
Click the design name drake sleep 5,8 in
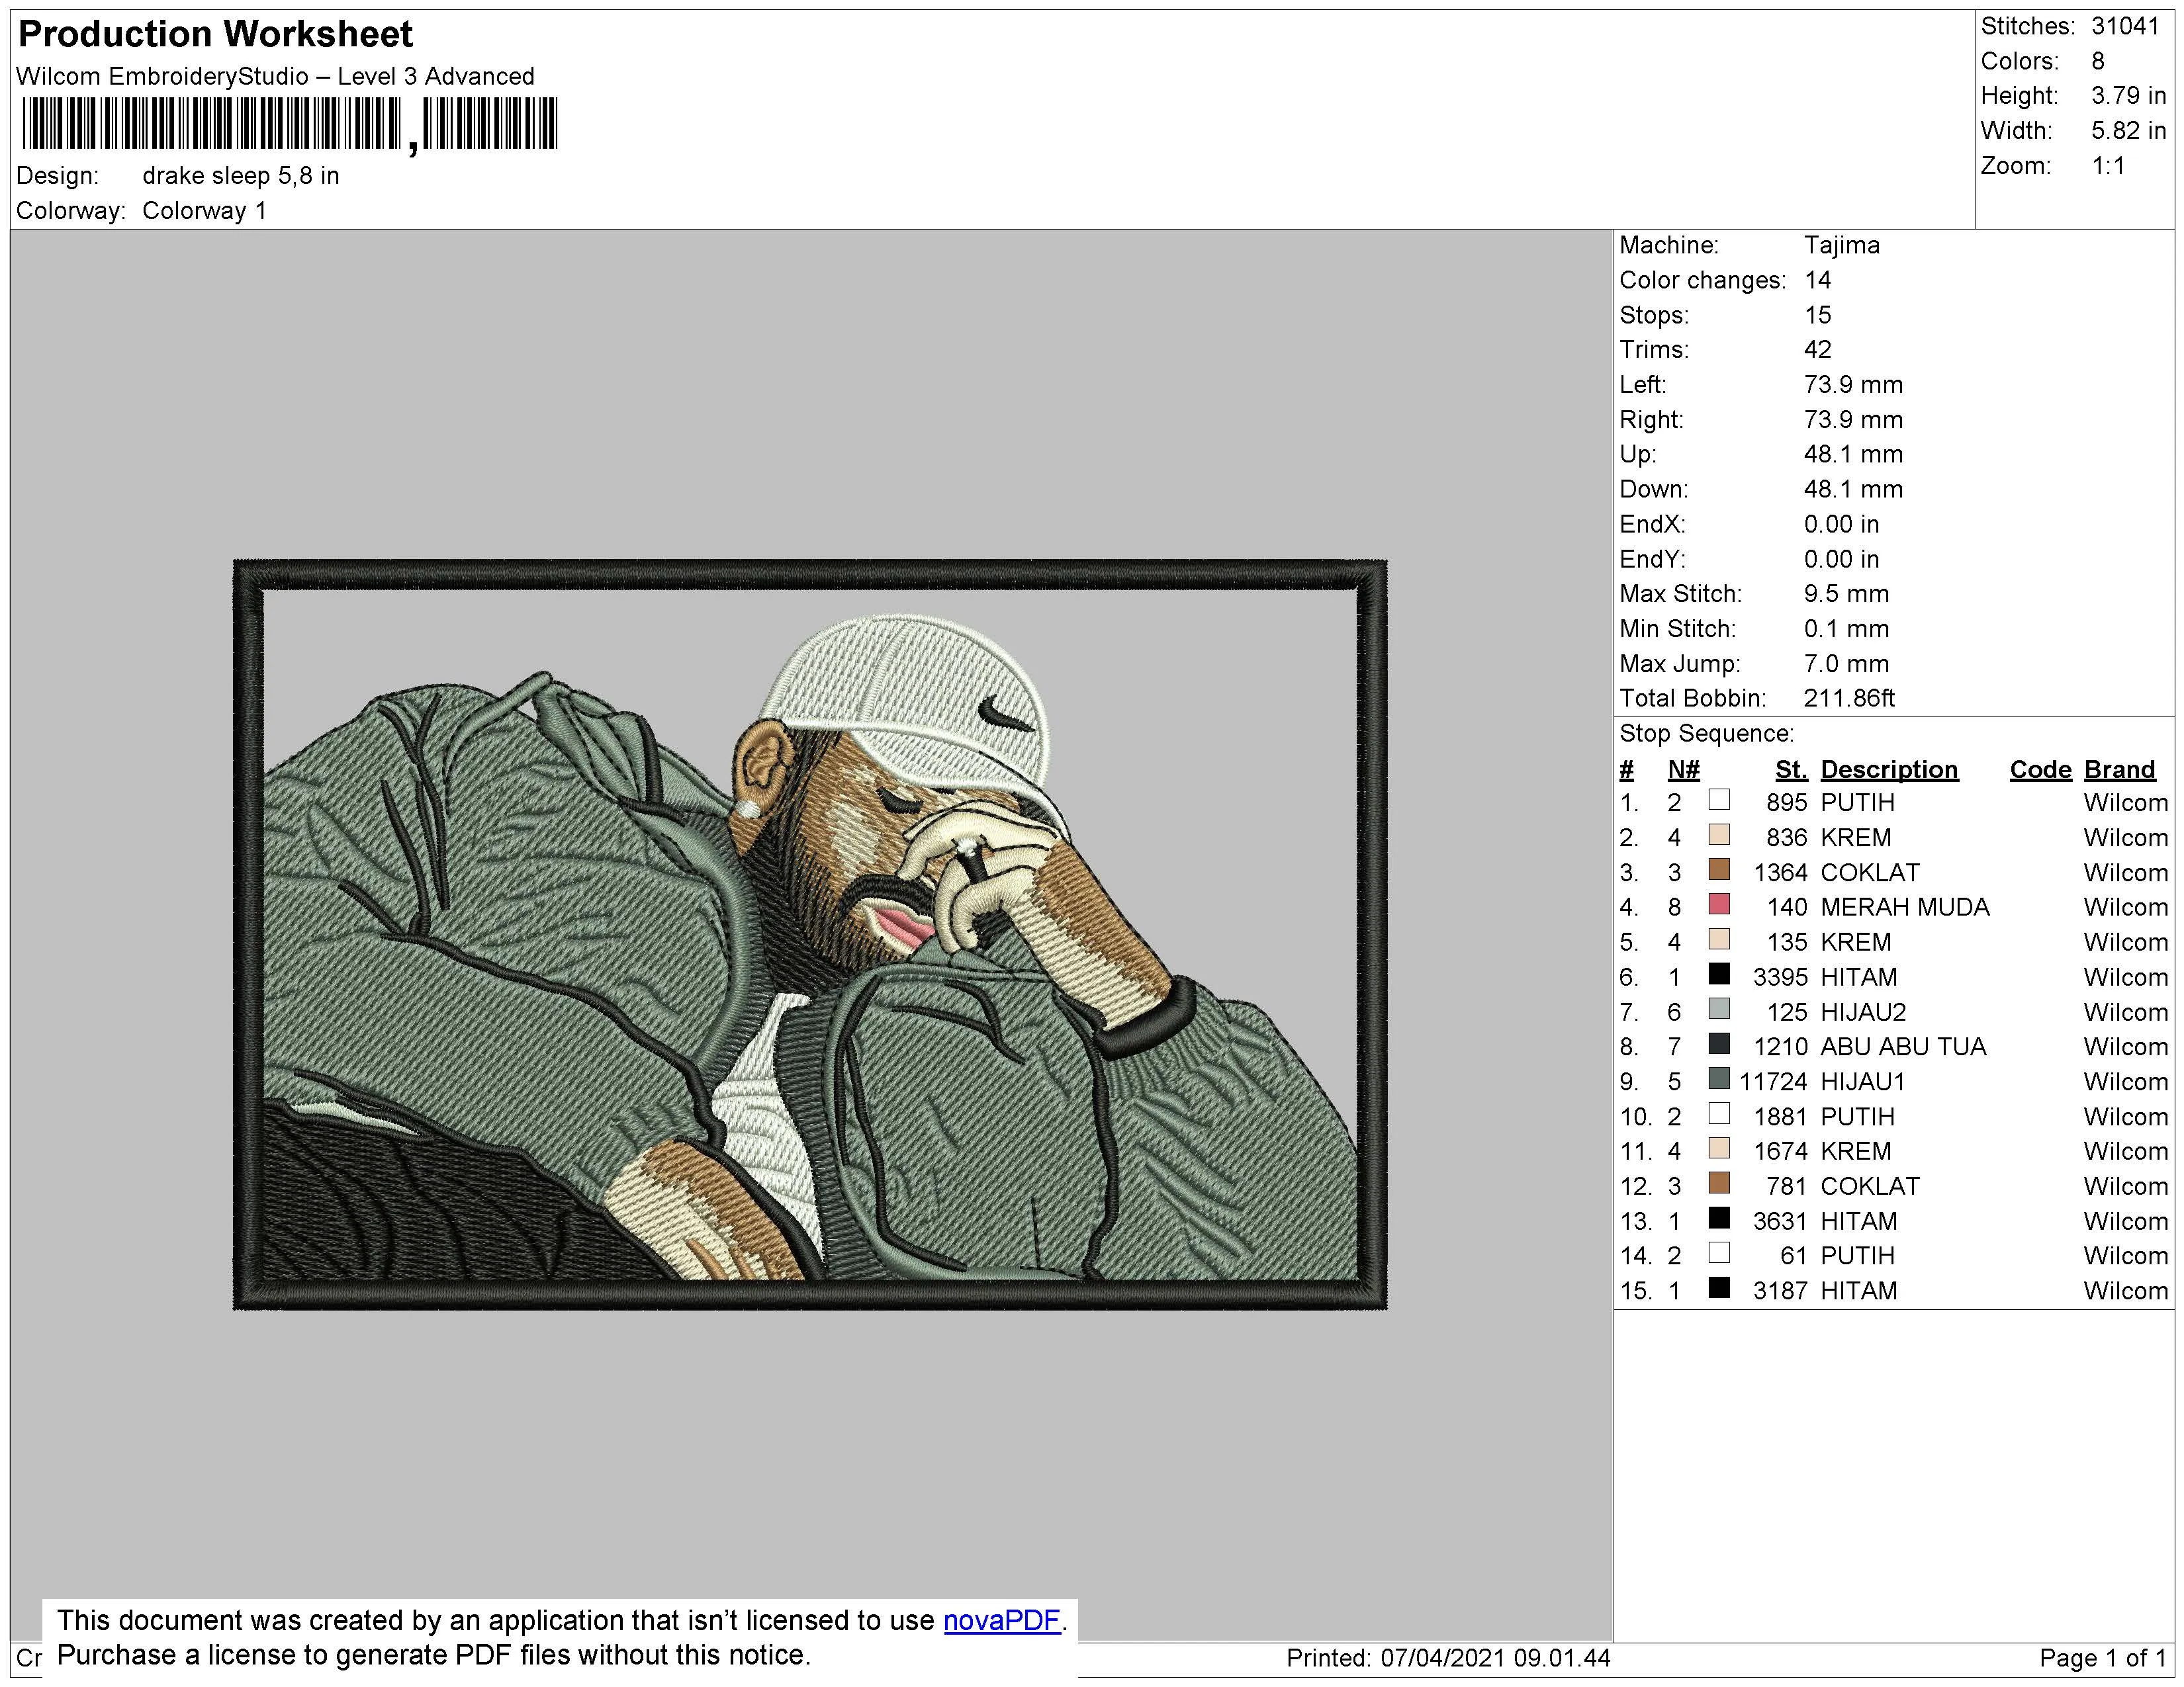coord(240,176)
